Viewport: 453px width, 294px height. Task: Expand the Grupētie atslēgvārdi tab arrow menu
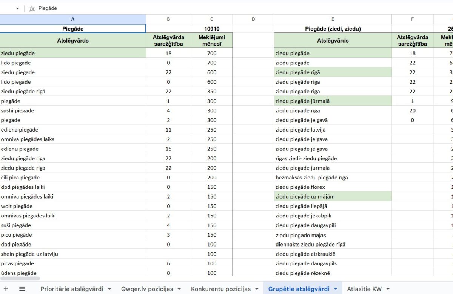336,289
